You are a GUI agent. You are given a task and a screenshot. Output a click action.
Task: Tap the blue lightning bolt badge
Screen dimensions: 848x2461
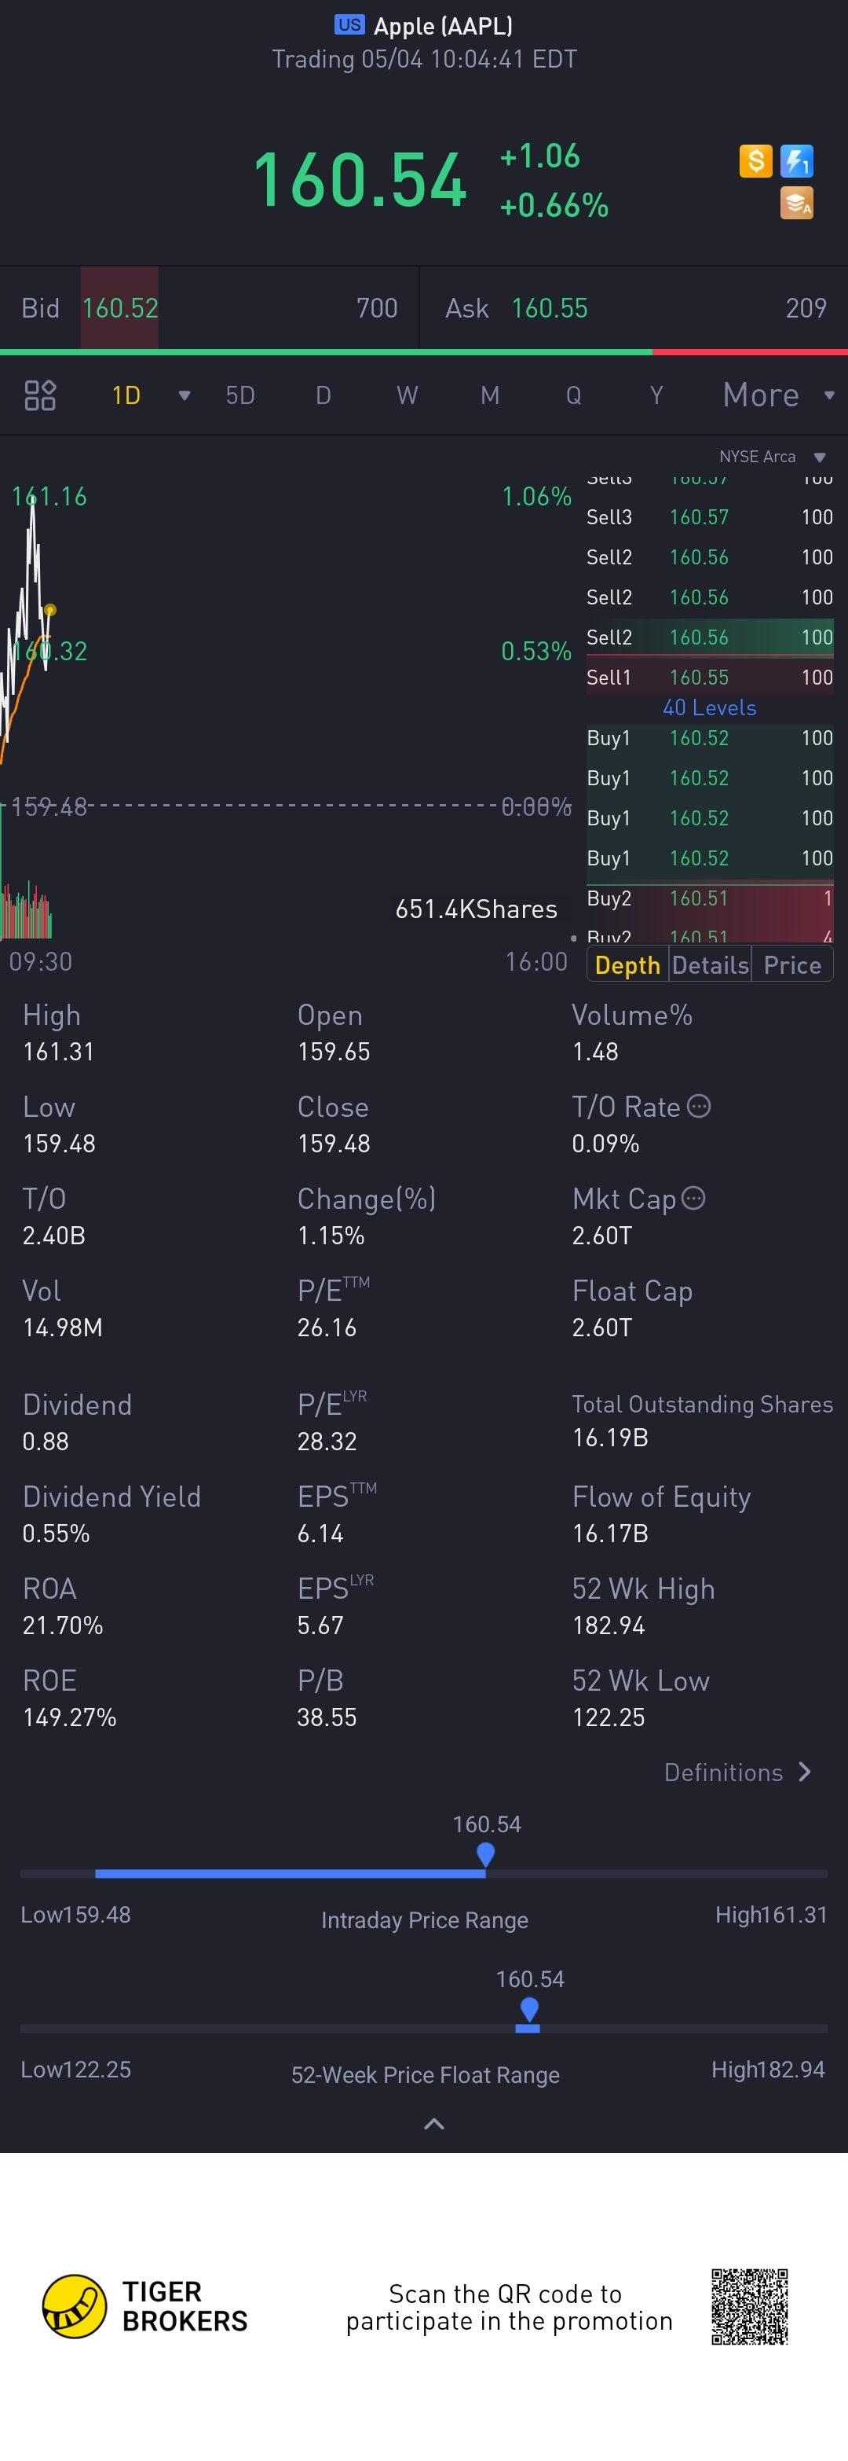(x=796, y=160)
